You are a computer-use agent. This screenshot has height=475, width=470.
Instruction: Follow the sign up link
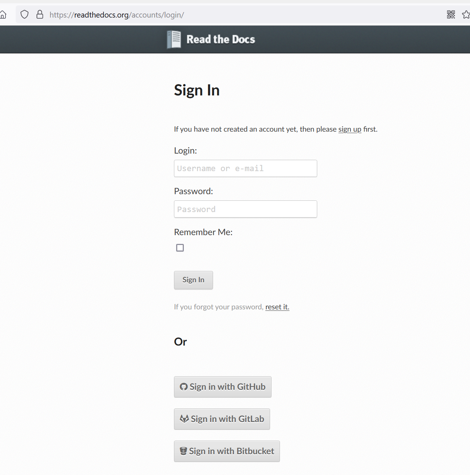point(350,129)
